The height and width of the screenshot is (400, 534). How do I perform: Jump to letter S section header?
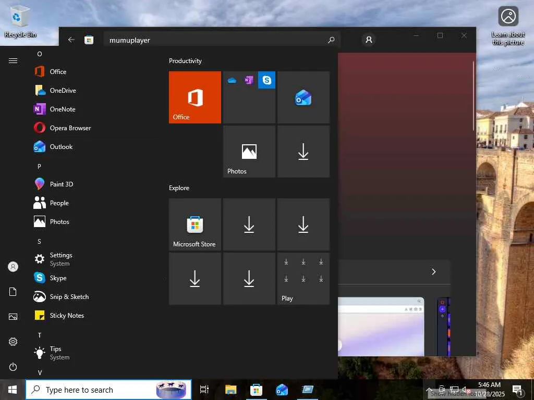tap(39, 242)
